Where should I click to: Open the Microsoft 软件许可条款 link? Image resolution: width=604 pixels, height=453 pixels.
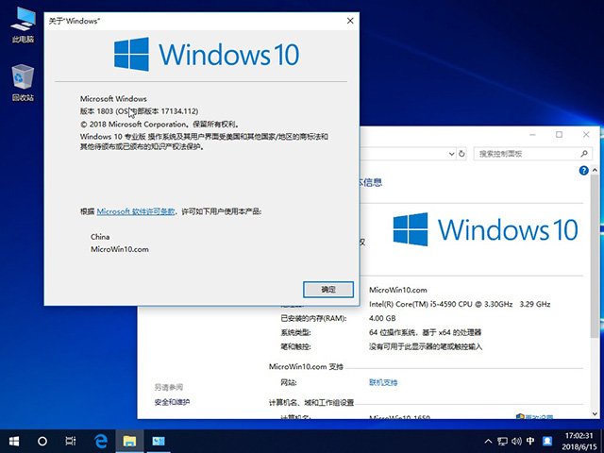tap(136, 211)
